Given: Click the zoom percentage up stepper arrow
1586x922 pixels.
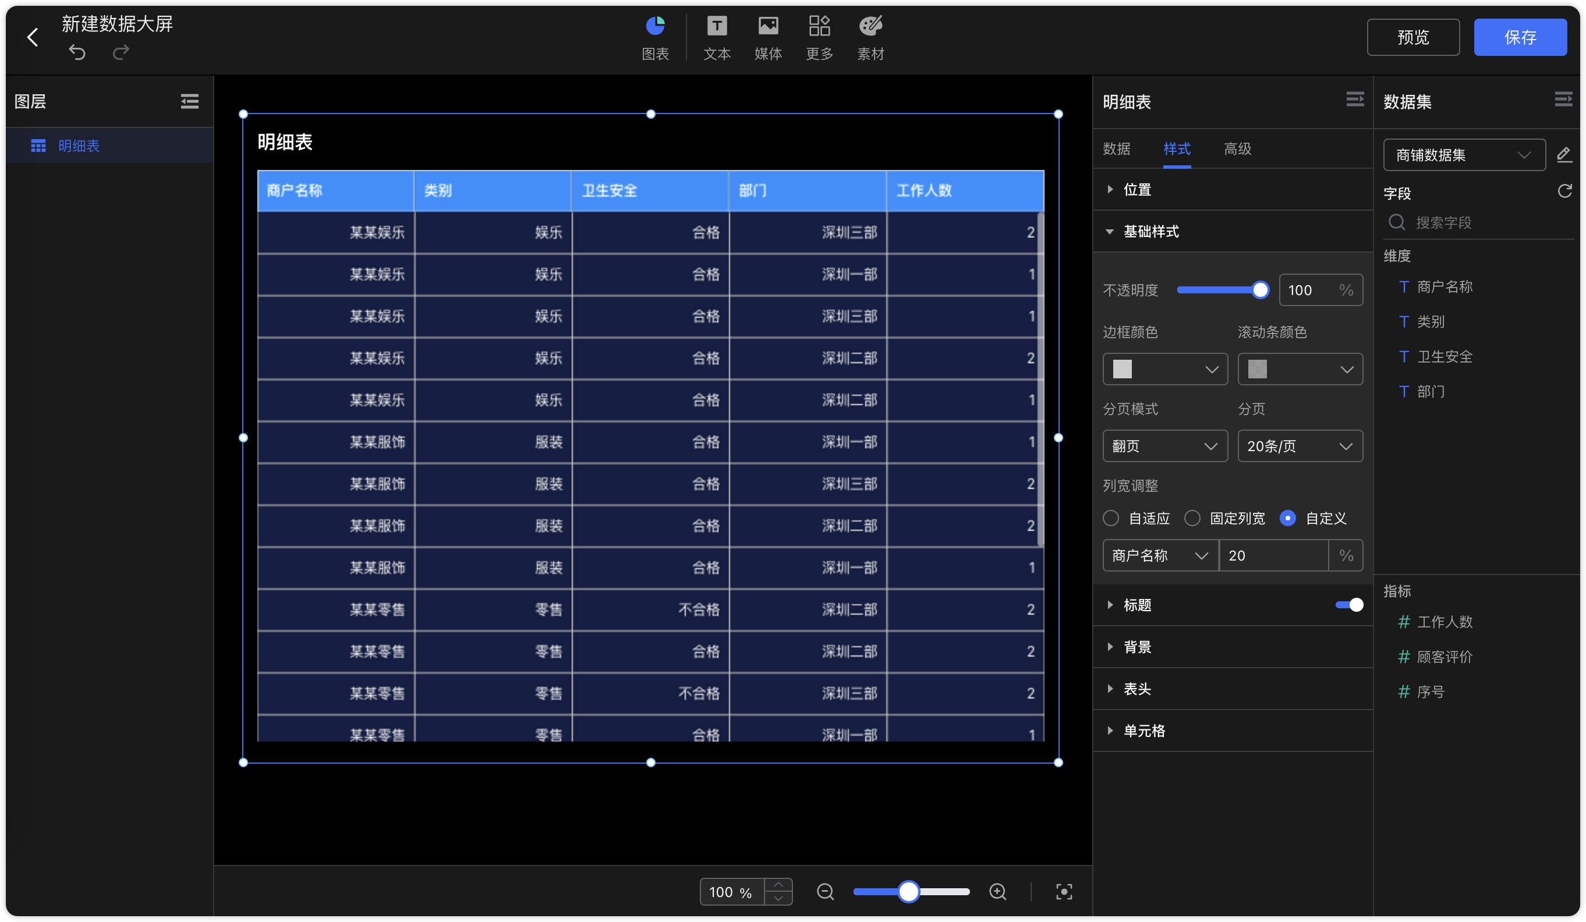Looking at the screenshot, I should click(x=778, y=885).
